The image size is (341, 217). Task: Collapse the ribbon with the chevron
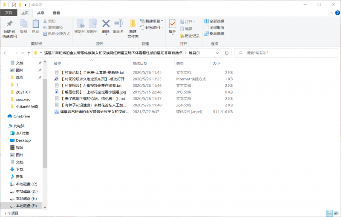coord(329,13)
